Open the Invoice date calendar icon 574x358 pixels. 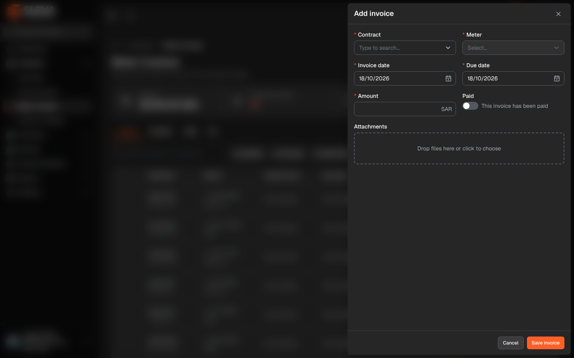[448, 79]
